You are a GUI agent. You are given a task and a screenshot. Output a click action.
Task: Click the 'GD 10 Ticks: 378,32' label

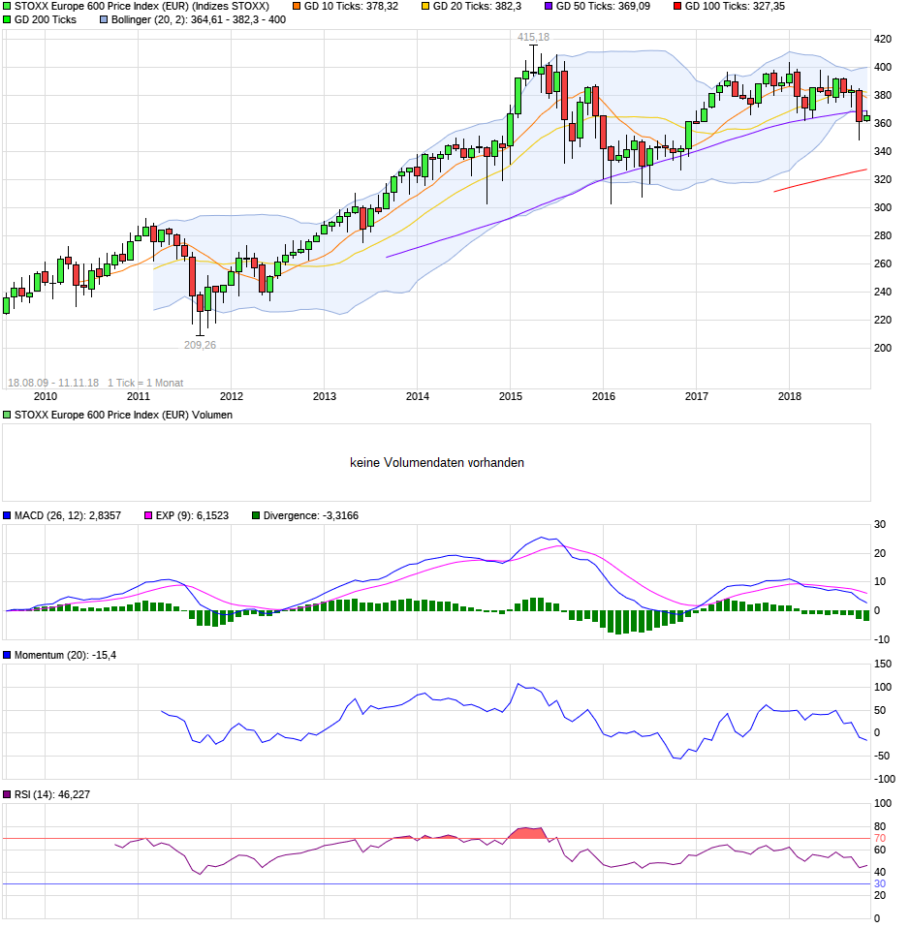(x=351, y=7)
